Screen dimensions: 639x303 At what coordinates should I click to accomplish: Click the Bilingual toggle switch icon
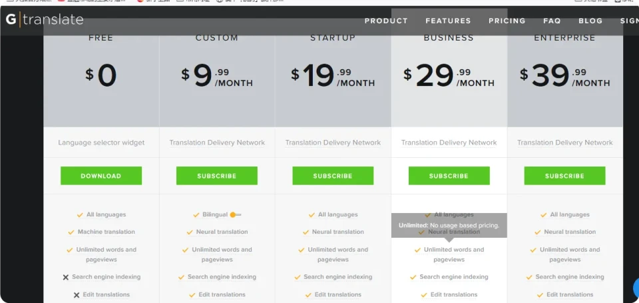click(235, 215)
